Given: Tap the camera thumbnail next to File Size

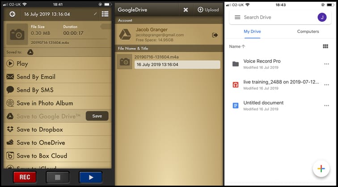Looking at the screenshot, I should (17, 34).
